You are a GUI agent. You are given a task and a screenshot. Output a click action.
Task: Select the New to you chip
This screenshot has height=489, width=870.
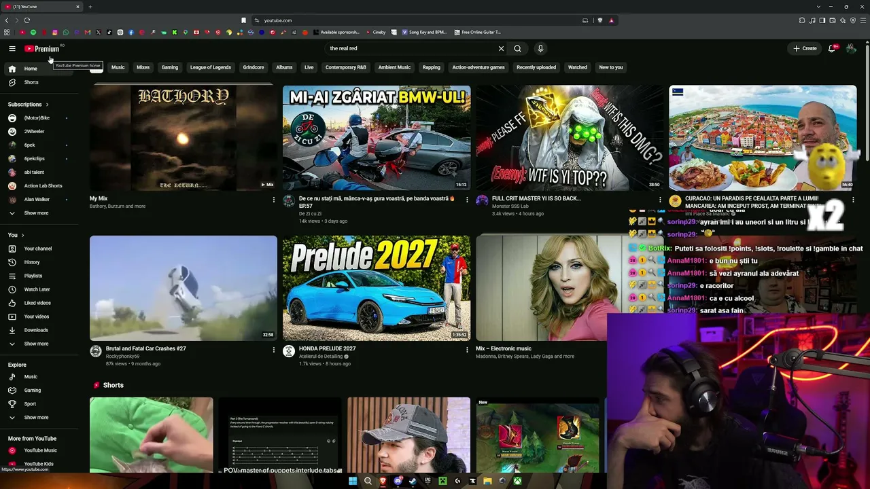[x=611, y=67]
